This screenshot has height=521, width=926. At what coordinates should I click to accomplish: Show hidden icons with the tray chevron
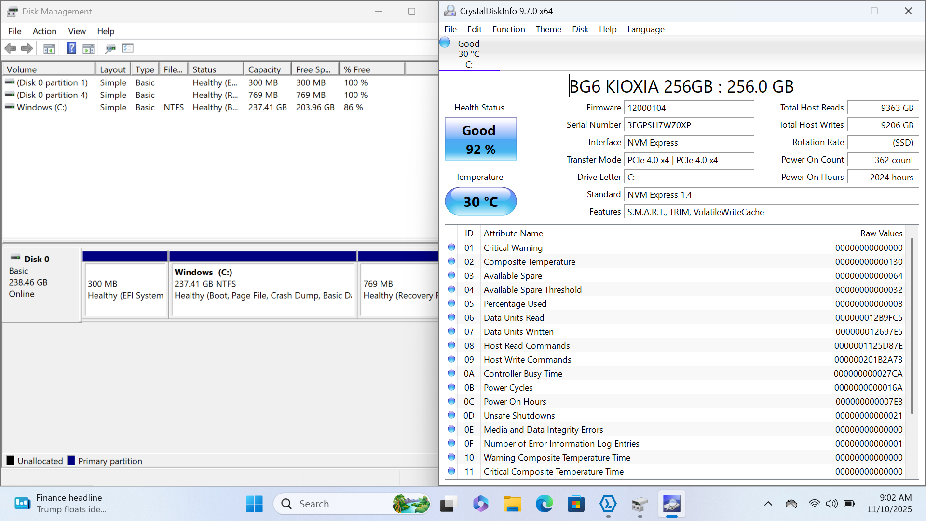point(768,504)
